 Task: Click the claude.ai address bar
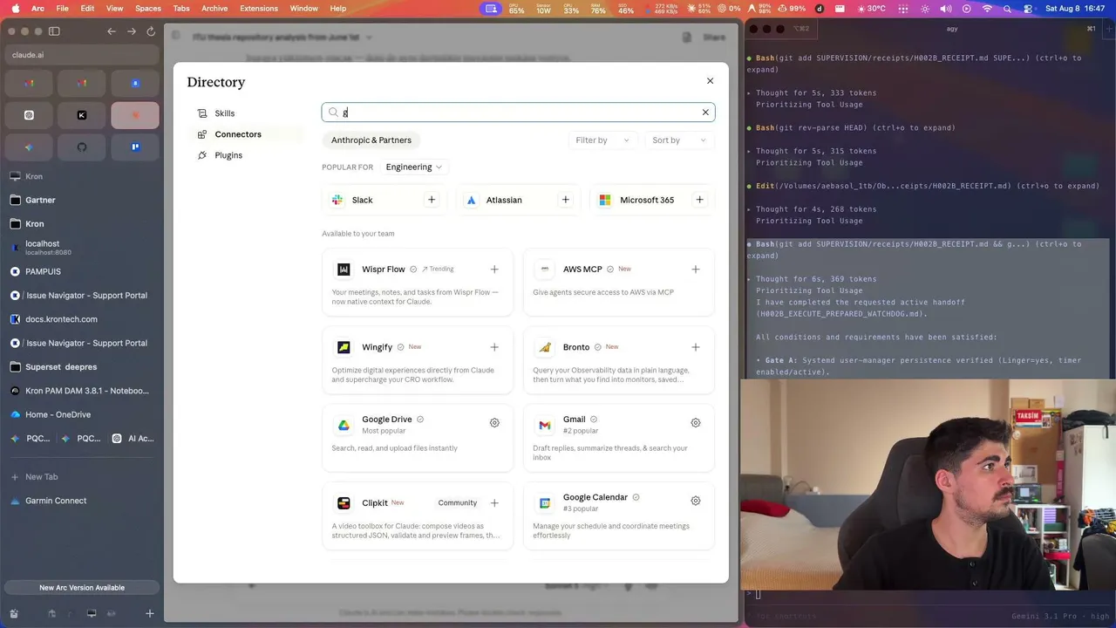(82, 55)
